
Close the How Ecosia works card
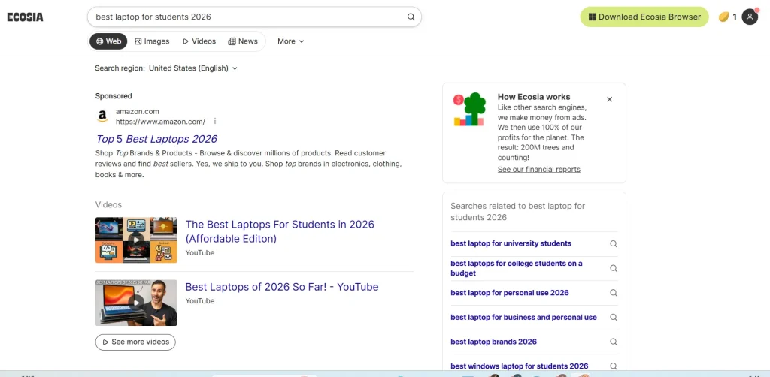click(609, 99)
